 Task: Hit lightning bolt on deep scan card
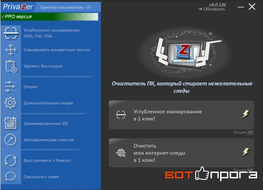245,114
